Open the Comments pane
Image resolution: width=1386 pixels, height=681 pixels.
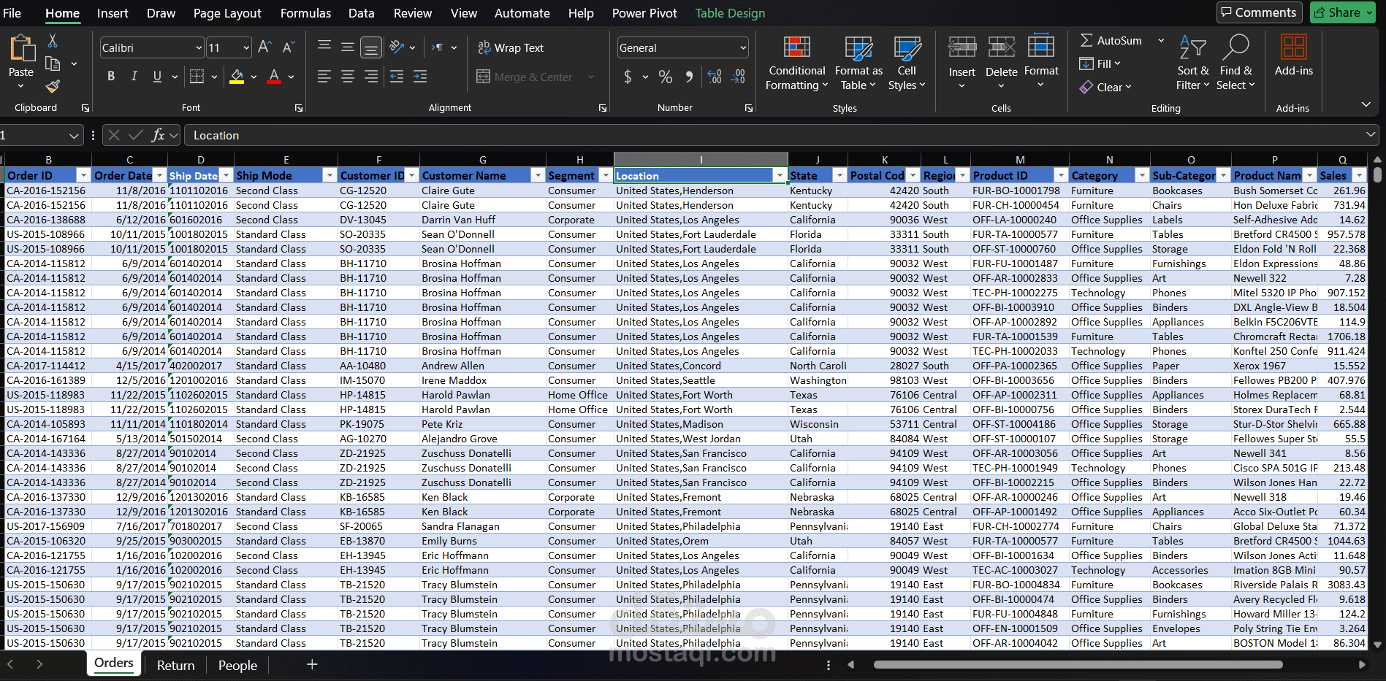tap(1259, 12)
